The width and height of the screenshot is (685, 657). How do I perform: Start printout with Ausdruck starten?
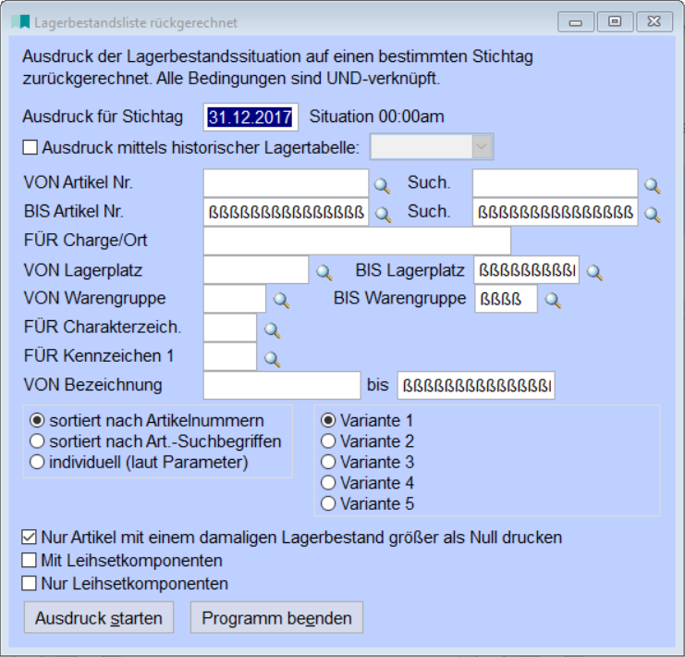pos(99,617)
